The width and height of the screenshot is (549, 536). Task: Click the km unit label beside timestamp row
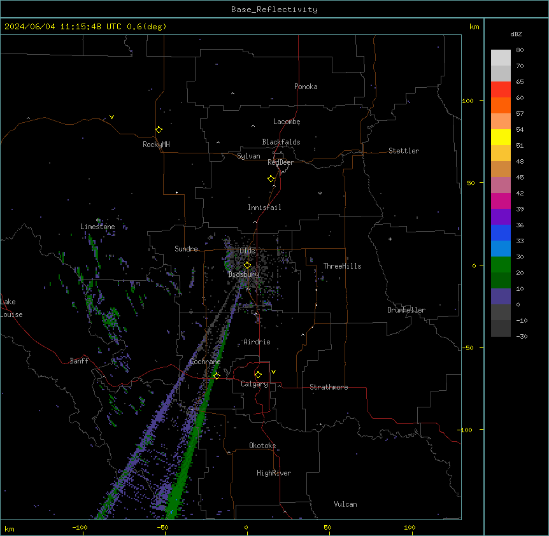tap(474, 27)
